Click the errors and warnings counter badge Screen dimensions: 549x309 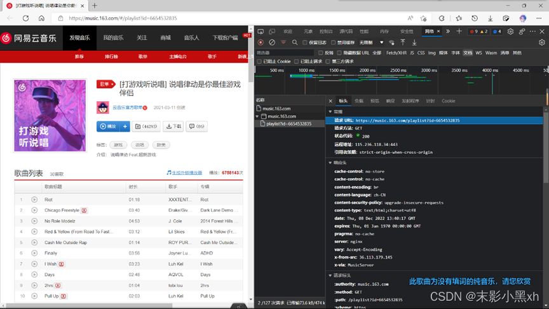[x=478, y=32]
